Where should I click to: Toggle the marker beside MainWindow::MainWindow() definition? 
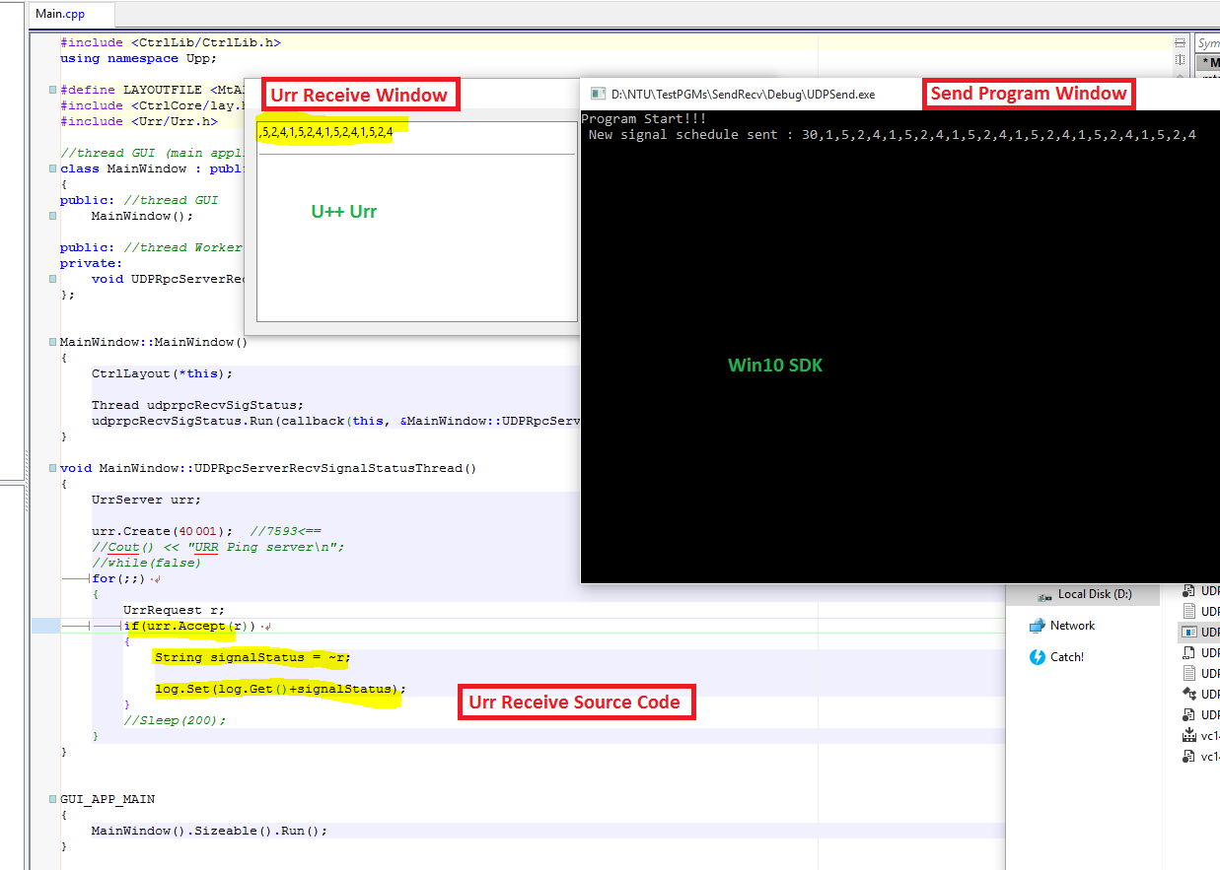pos(52,342)
